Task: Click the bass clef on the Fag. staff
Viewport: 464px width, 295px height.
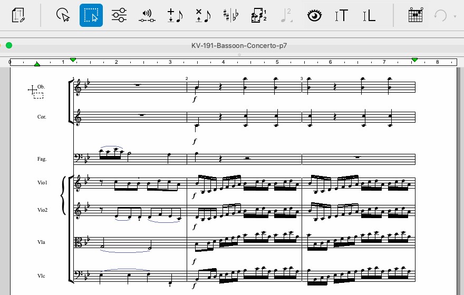Action: pyautogui.click(x=78, y=158)
